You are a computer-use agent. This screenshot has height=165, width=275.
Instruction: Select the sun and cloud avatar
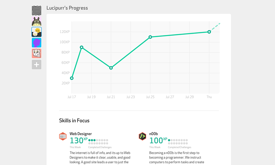[36, 32]
